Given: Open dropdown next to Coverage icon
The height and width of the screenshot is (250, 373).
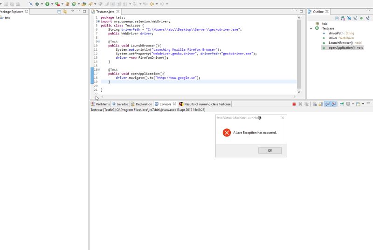Looking at the screenshot, I should click(x=62, y=4).
